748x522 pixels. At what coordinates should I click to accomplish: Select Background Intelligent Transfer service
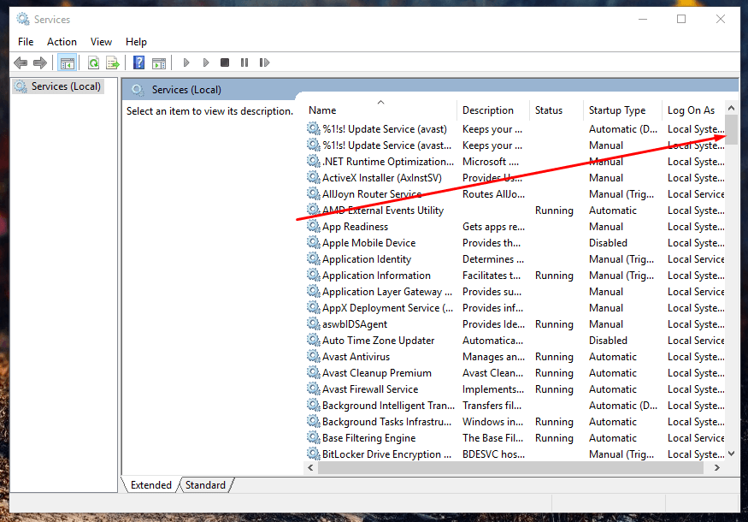[515, 405]
